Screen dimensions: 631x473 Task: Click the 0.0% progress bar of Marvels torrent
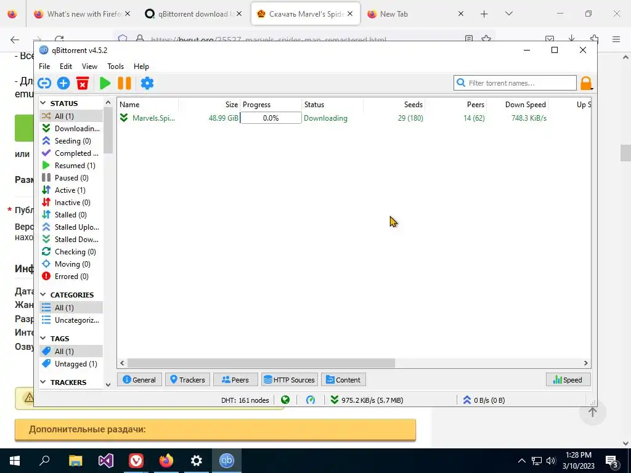(271, 118)
